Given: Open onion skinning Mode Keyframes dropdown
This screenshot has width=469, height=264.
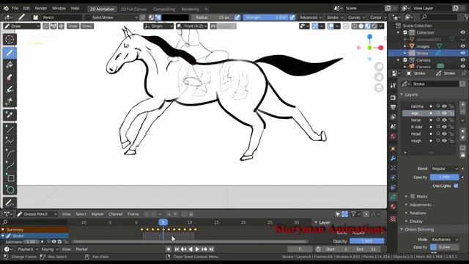Looking at the screenshot, I should (x=445, y=240).
